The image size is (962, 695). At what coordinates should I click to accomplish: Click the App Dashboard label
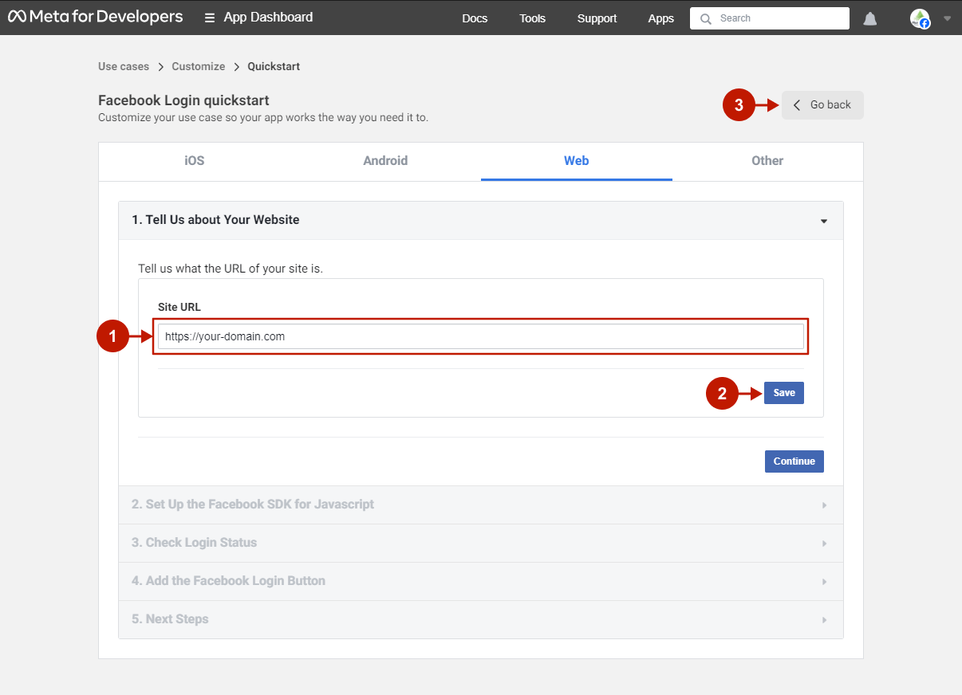[x=268, y=17]
